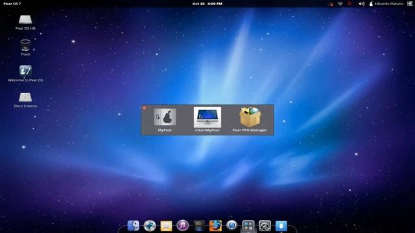Click the notification indicator left of Wi-Fi
The image size is (415, 233).
[331, 4]
